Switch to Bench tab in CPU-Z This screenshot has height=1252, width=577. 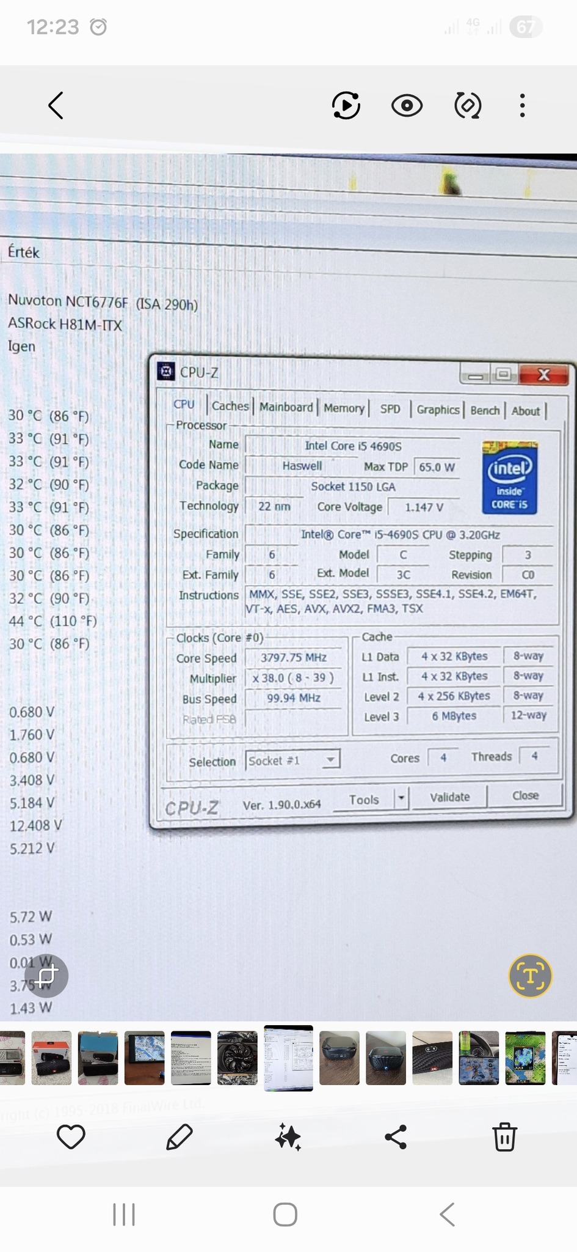tap(485, 410)
